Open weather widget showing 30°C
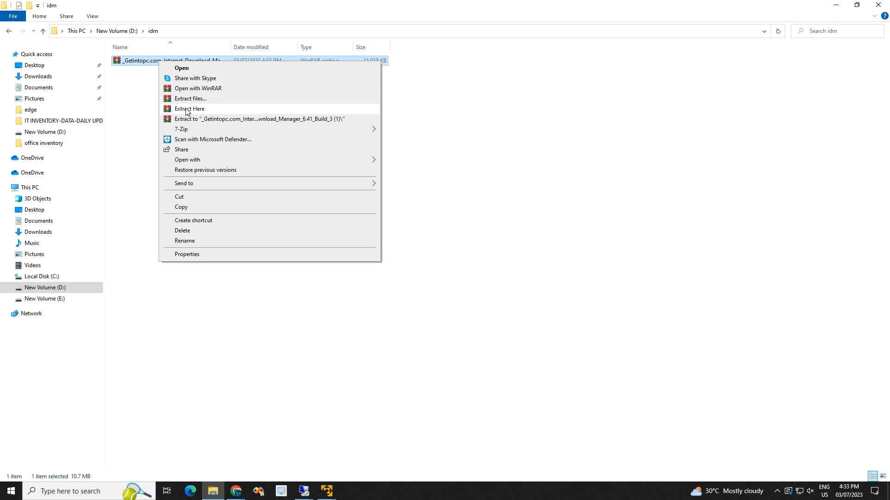Image resolution: width=890 pixels, height=500 pixels. click(x=727, y=491)
